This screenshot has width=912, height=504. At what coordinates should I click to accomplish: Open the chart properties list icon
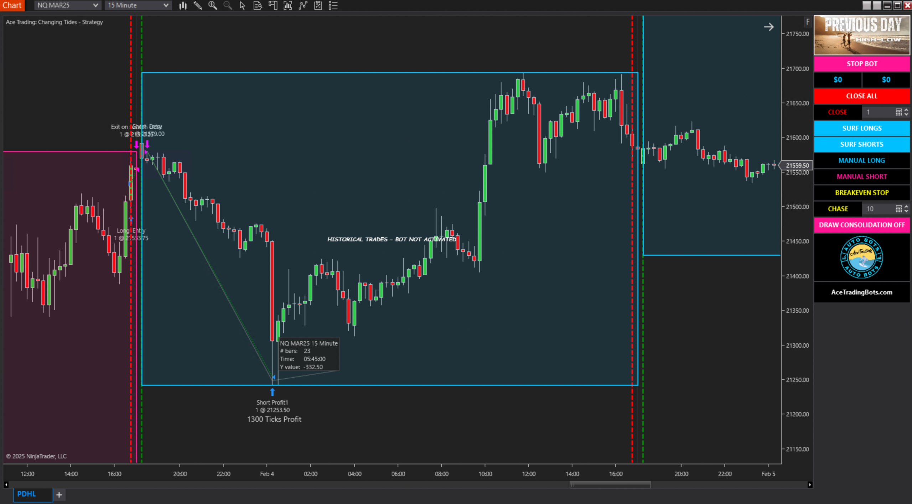click(x=333, y=5)
